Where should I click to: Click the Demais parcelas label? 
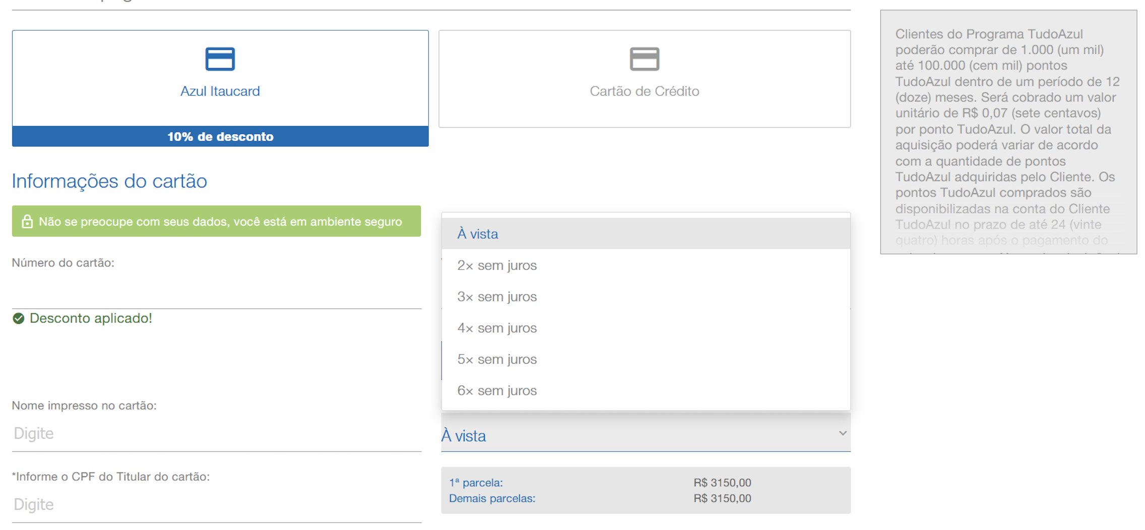(492, 498)
